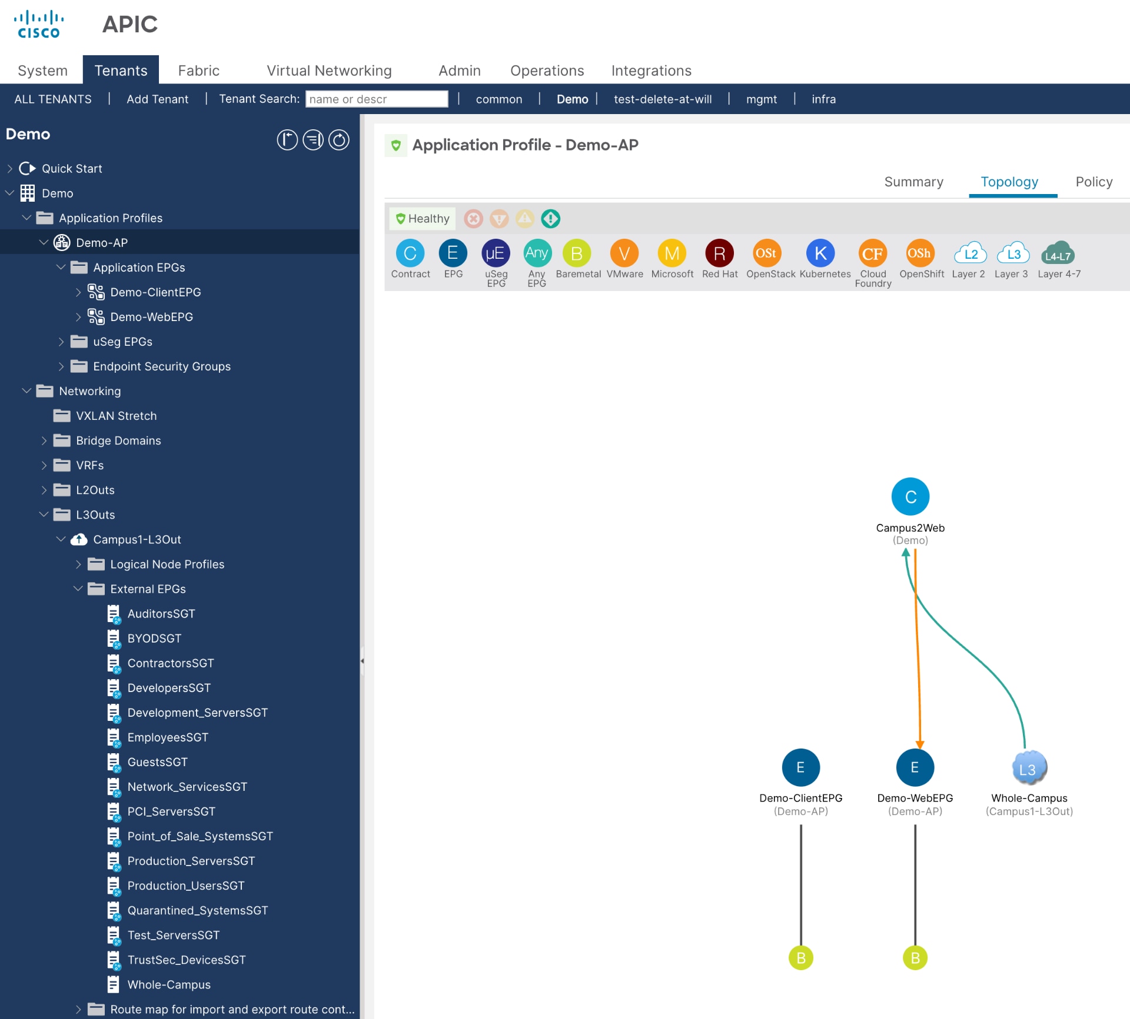The width and height of the screenshot is (1130, 1019).
Task: Toggle the Healthy health filter
Action: 423,219
